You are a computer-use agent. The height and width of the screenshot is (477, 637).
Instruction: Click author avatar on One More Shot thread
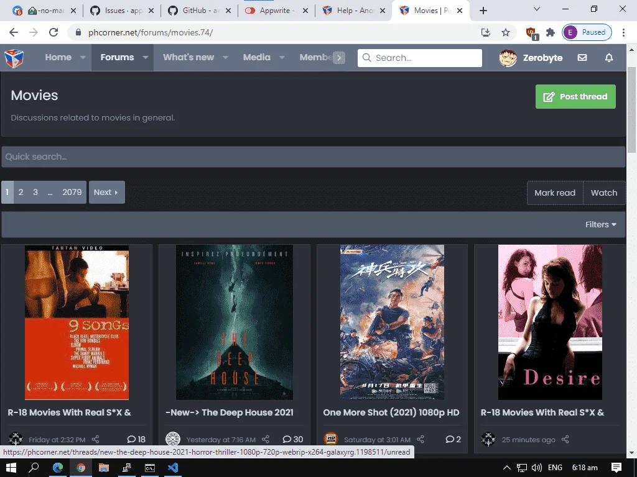[331, 439]
